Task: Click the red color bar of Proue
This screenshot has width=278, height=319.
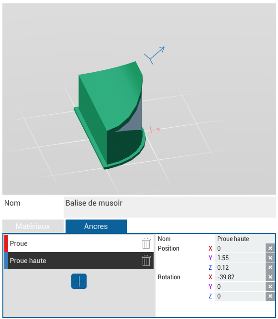Action: 6,243
